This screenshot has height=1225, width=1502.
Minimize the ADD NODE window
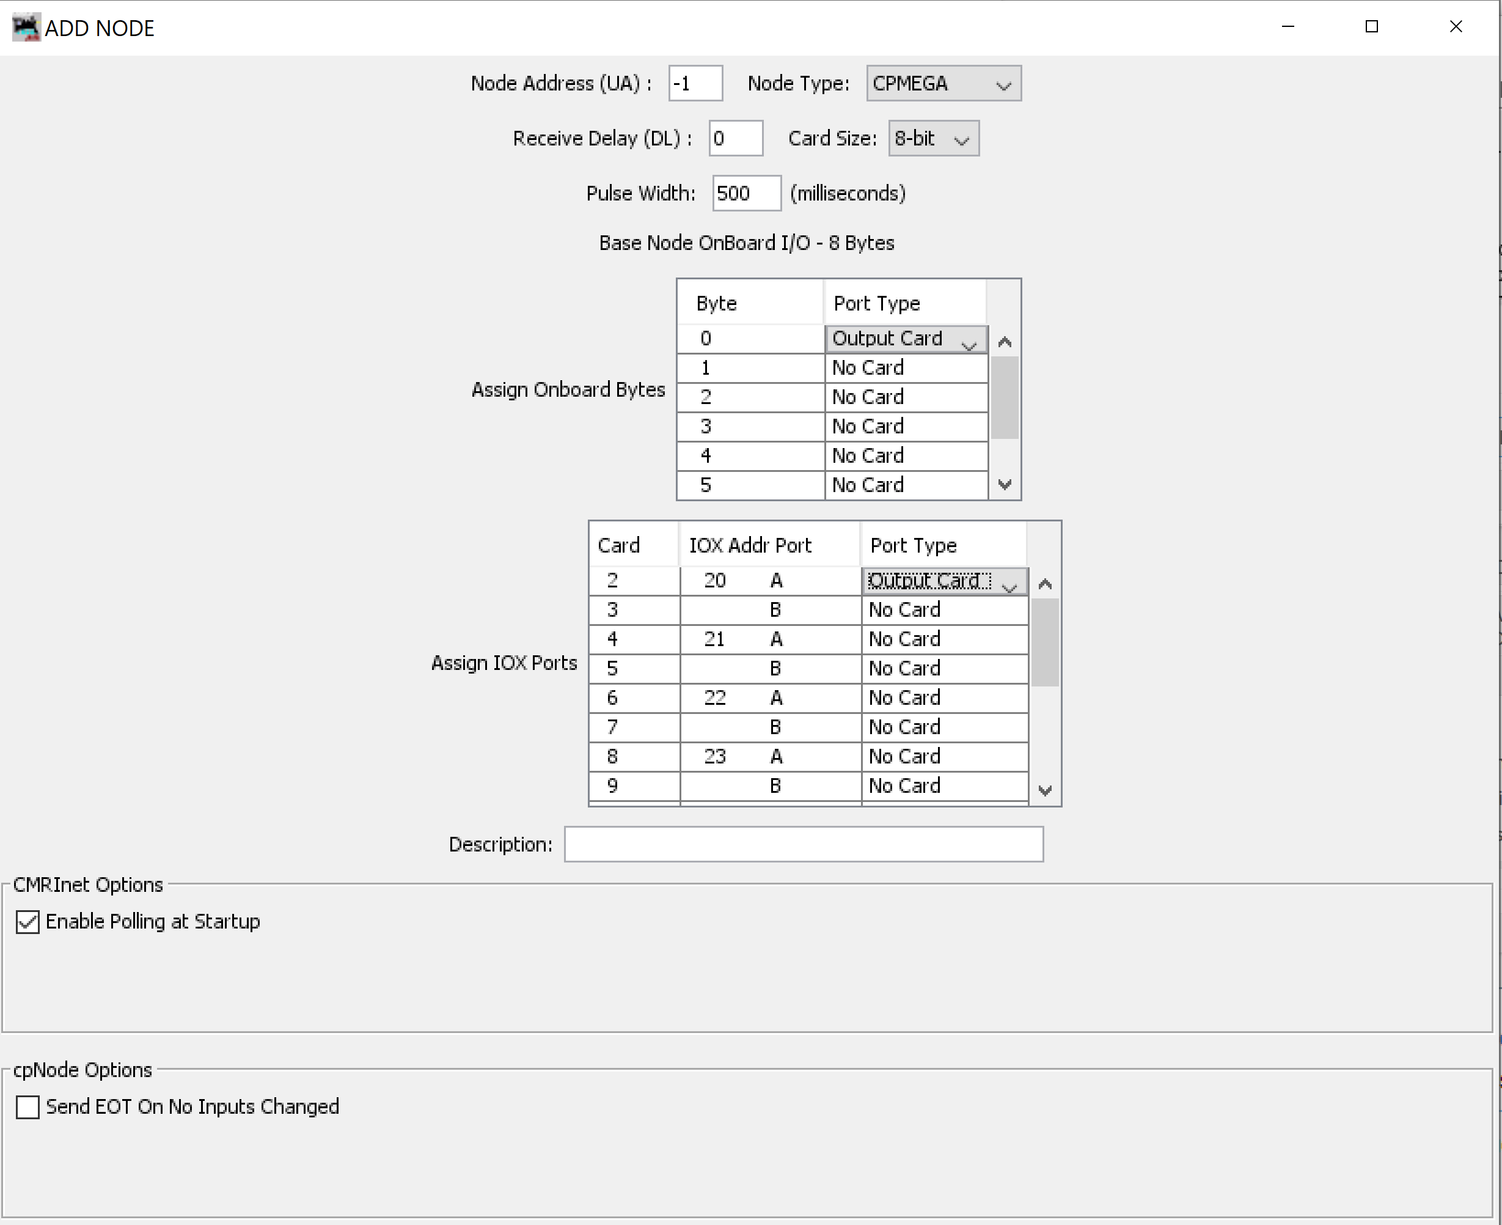(1288, 27)
